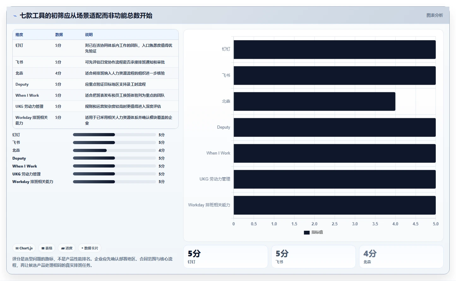Click 飞书 description about 日常协作流程
456x281 pixels.
[125, 62]
